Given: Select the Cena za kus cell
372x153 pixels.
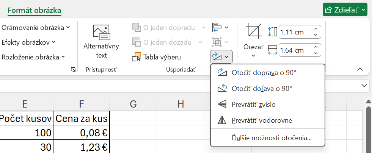Looking at the screenshot, I should [x=82, y=118].
